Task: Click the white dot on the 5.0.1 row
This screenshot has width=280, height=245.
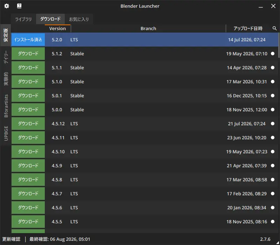Action: pos(273,96)
